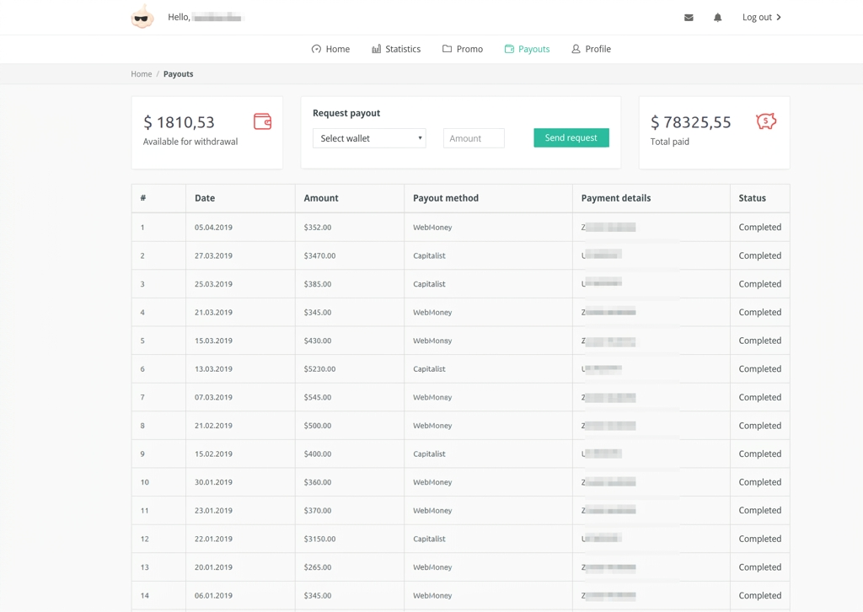This screenshot has width=863, height=612.
Task: Open the Payouts tab
Action: point(527,49)
